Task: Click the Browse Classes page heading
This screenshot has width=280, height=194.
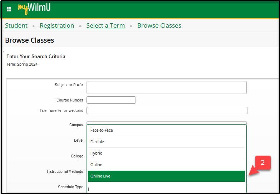Action: pos(30,40)
